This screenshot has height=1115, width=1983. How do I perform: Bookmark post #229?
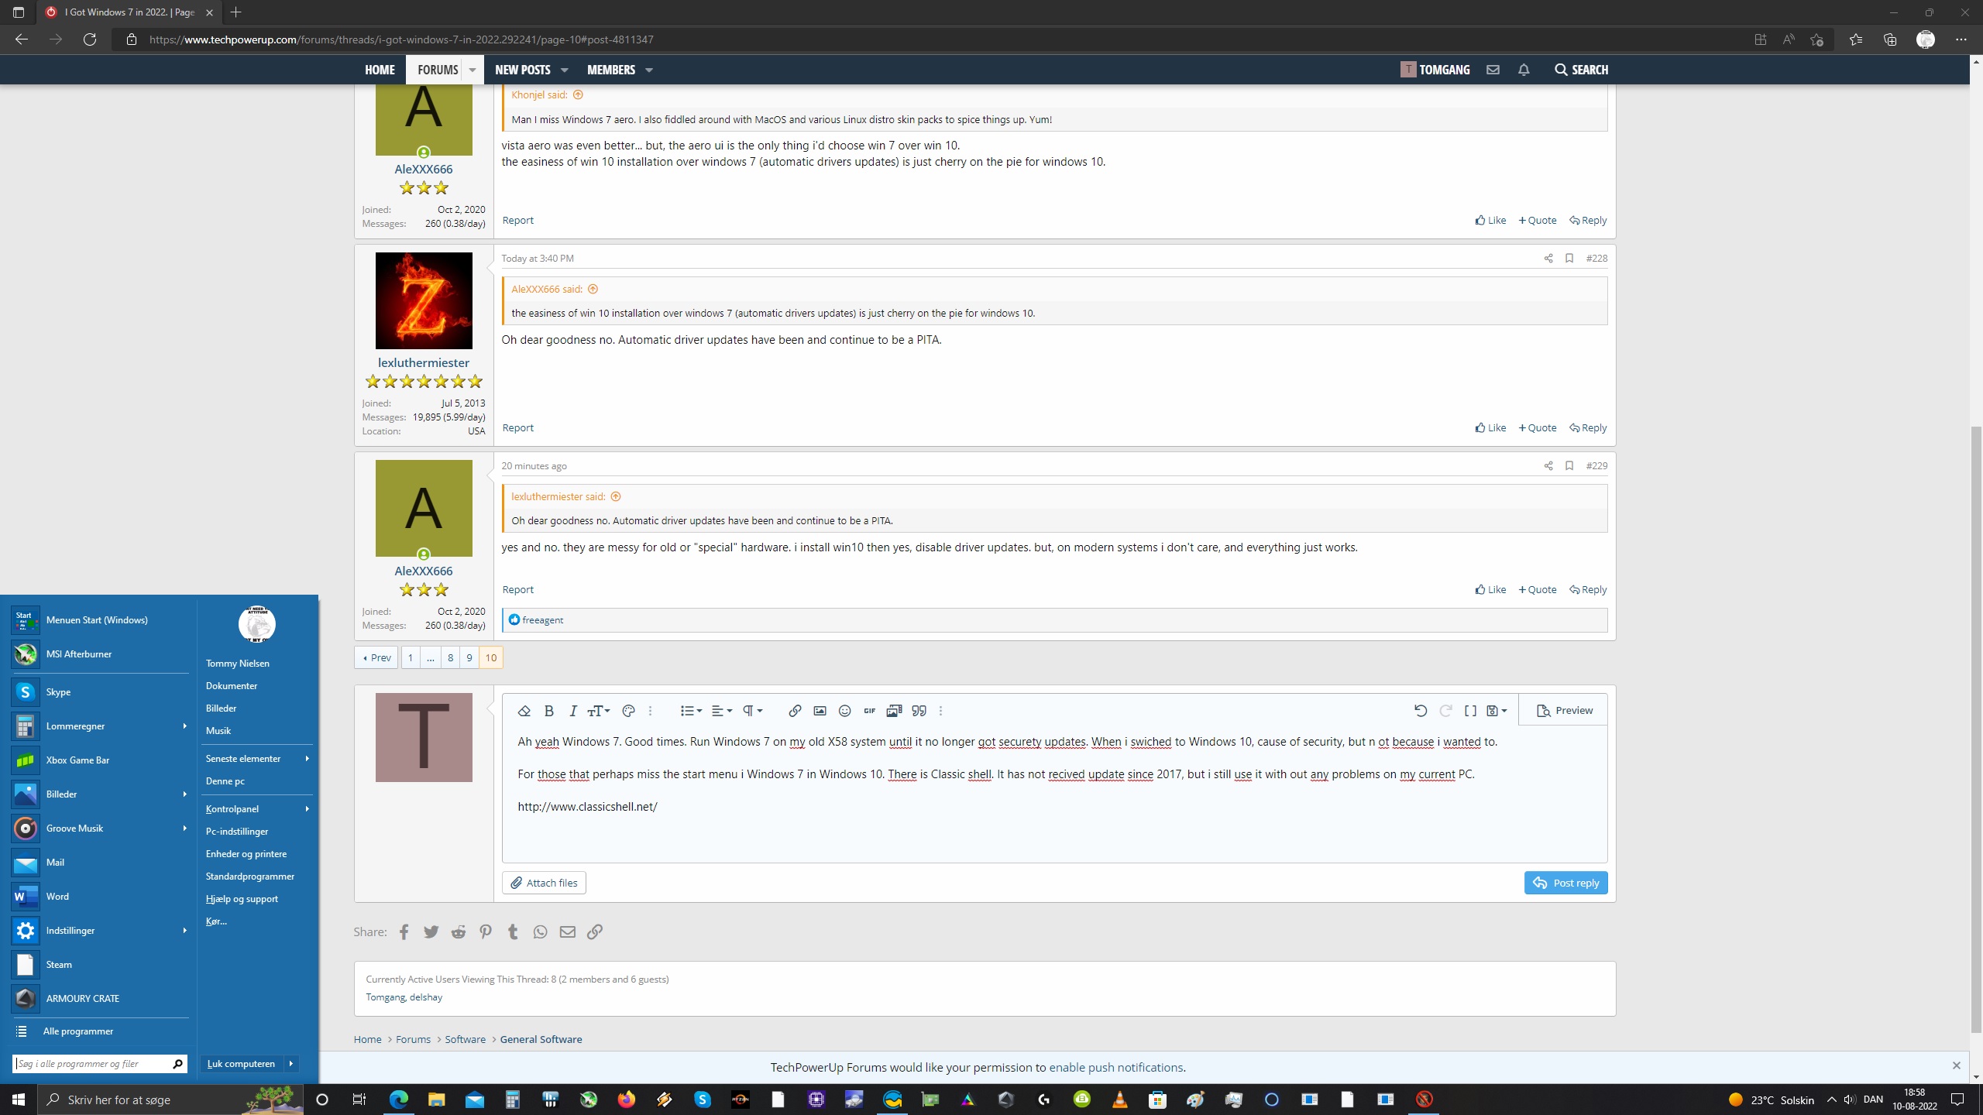coord(1569,465)
